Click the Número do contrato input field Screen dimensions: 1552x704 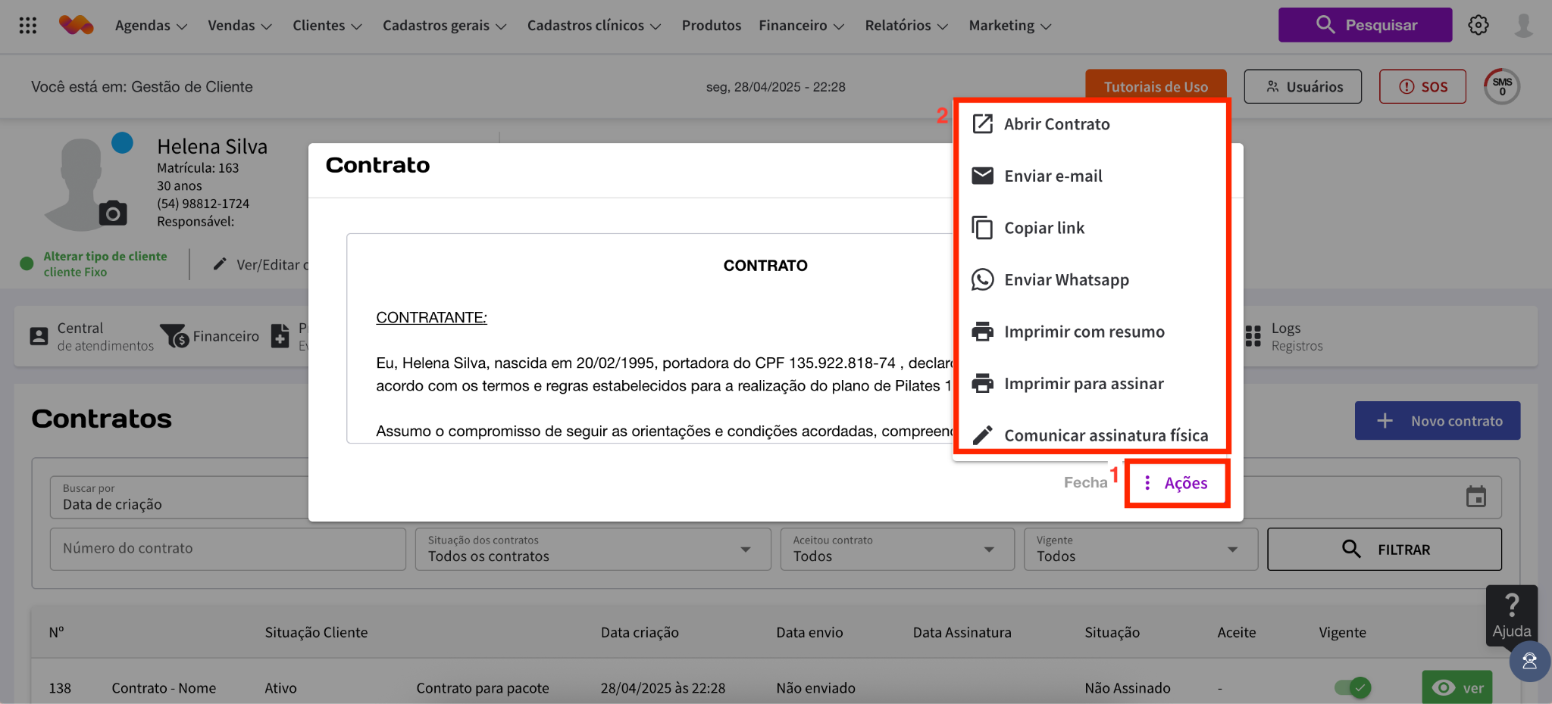click(x=227, y=549)
